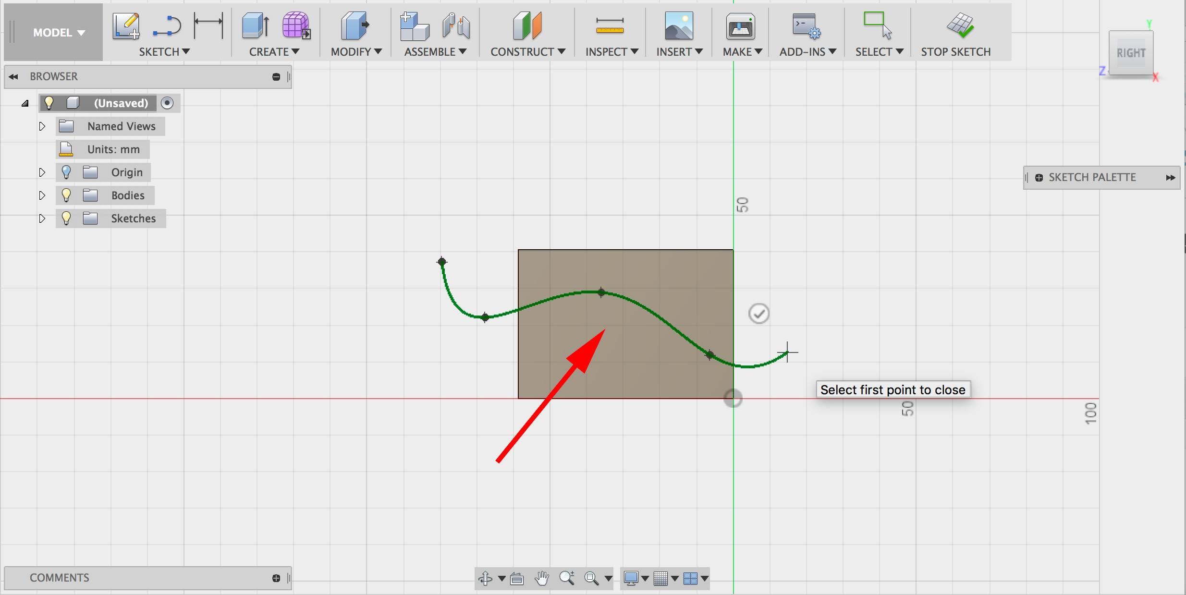Open Grid and Snaps settings icon
Image resolution: width=1186 pixels, height=595 pixels.
click(x=661, y=579)
